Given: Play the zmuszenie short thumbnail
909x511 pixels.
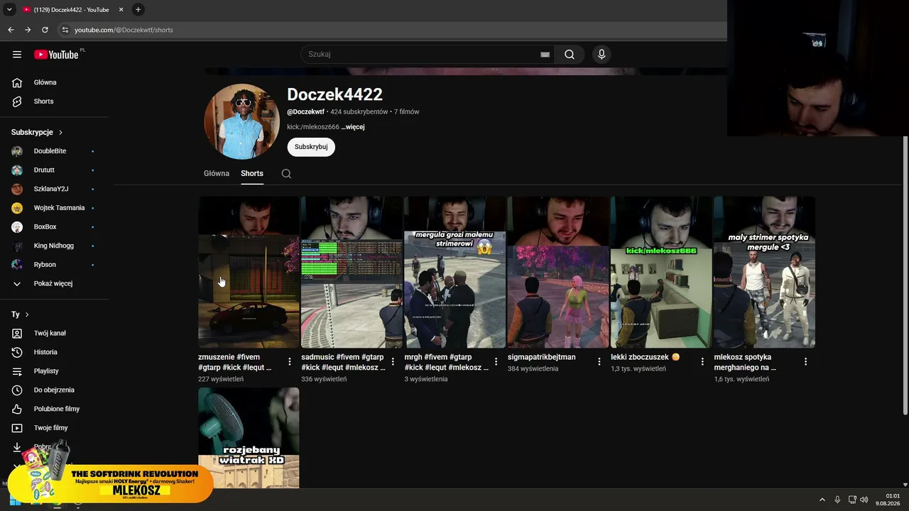Looking at the screenshot, I should click(x=249, y=273).
